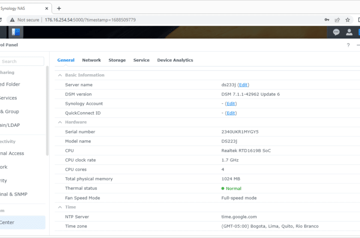Screen dimensions: 360x238
Task: Click the 1024 MB memory value
Action: tap(231, 179)
